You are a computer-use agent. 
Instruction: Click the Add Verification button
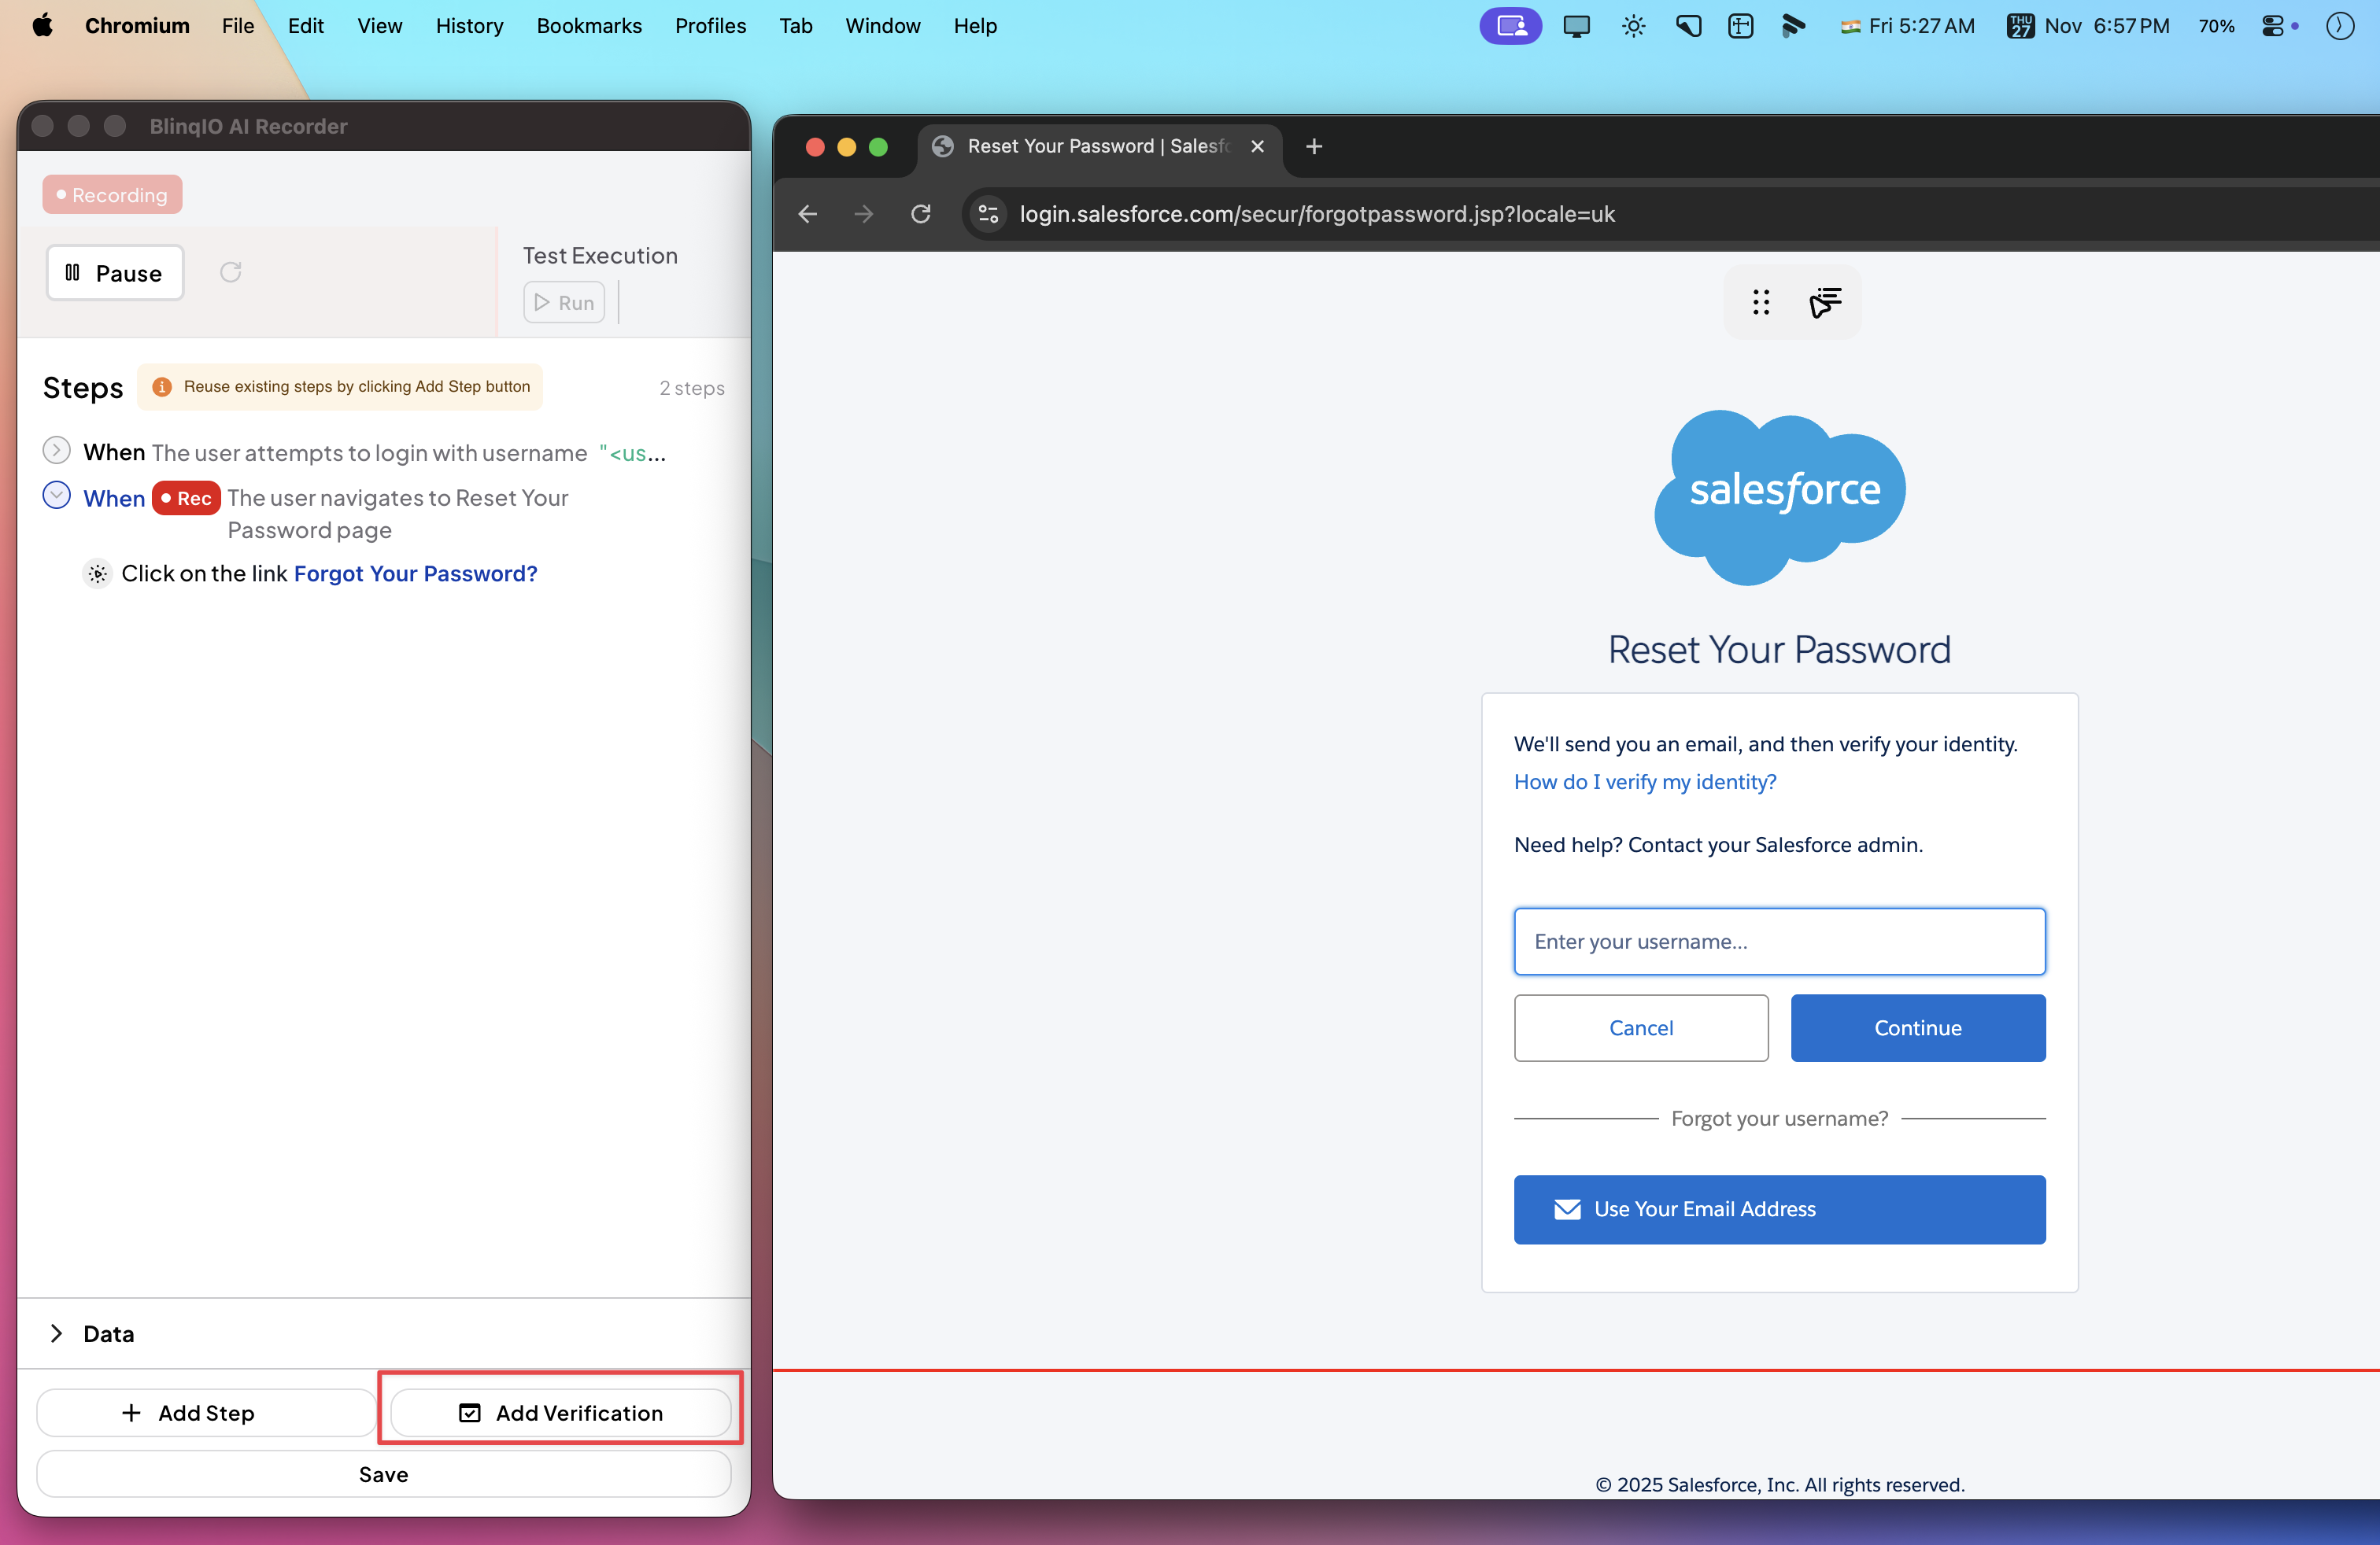(x=560, y=1412)
